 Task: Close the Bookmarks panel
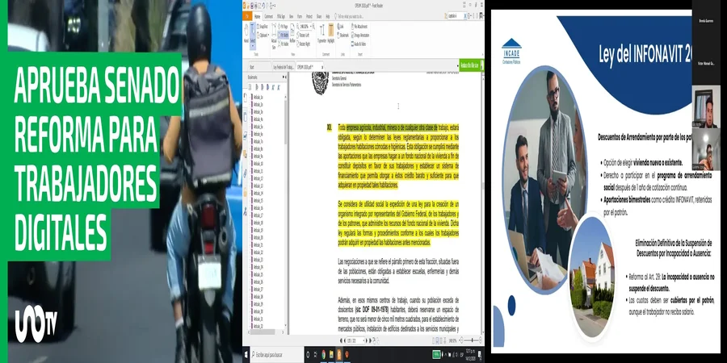(x=285, y=77)
